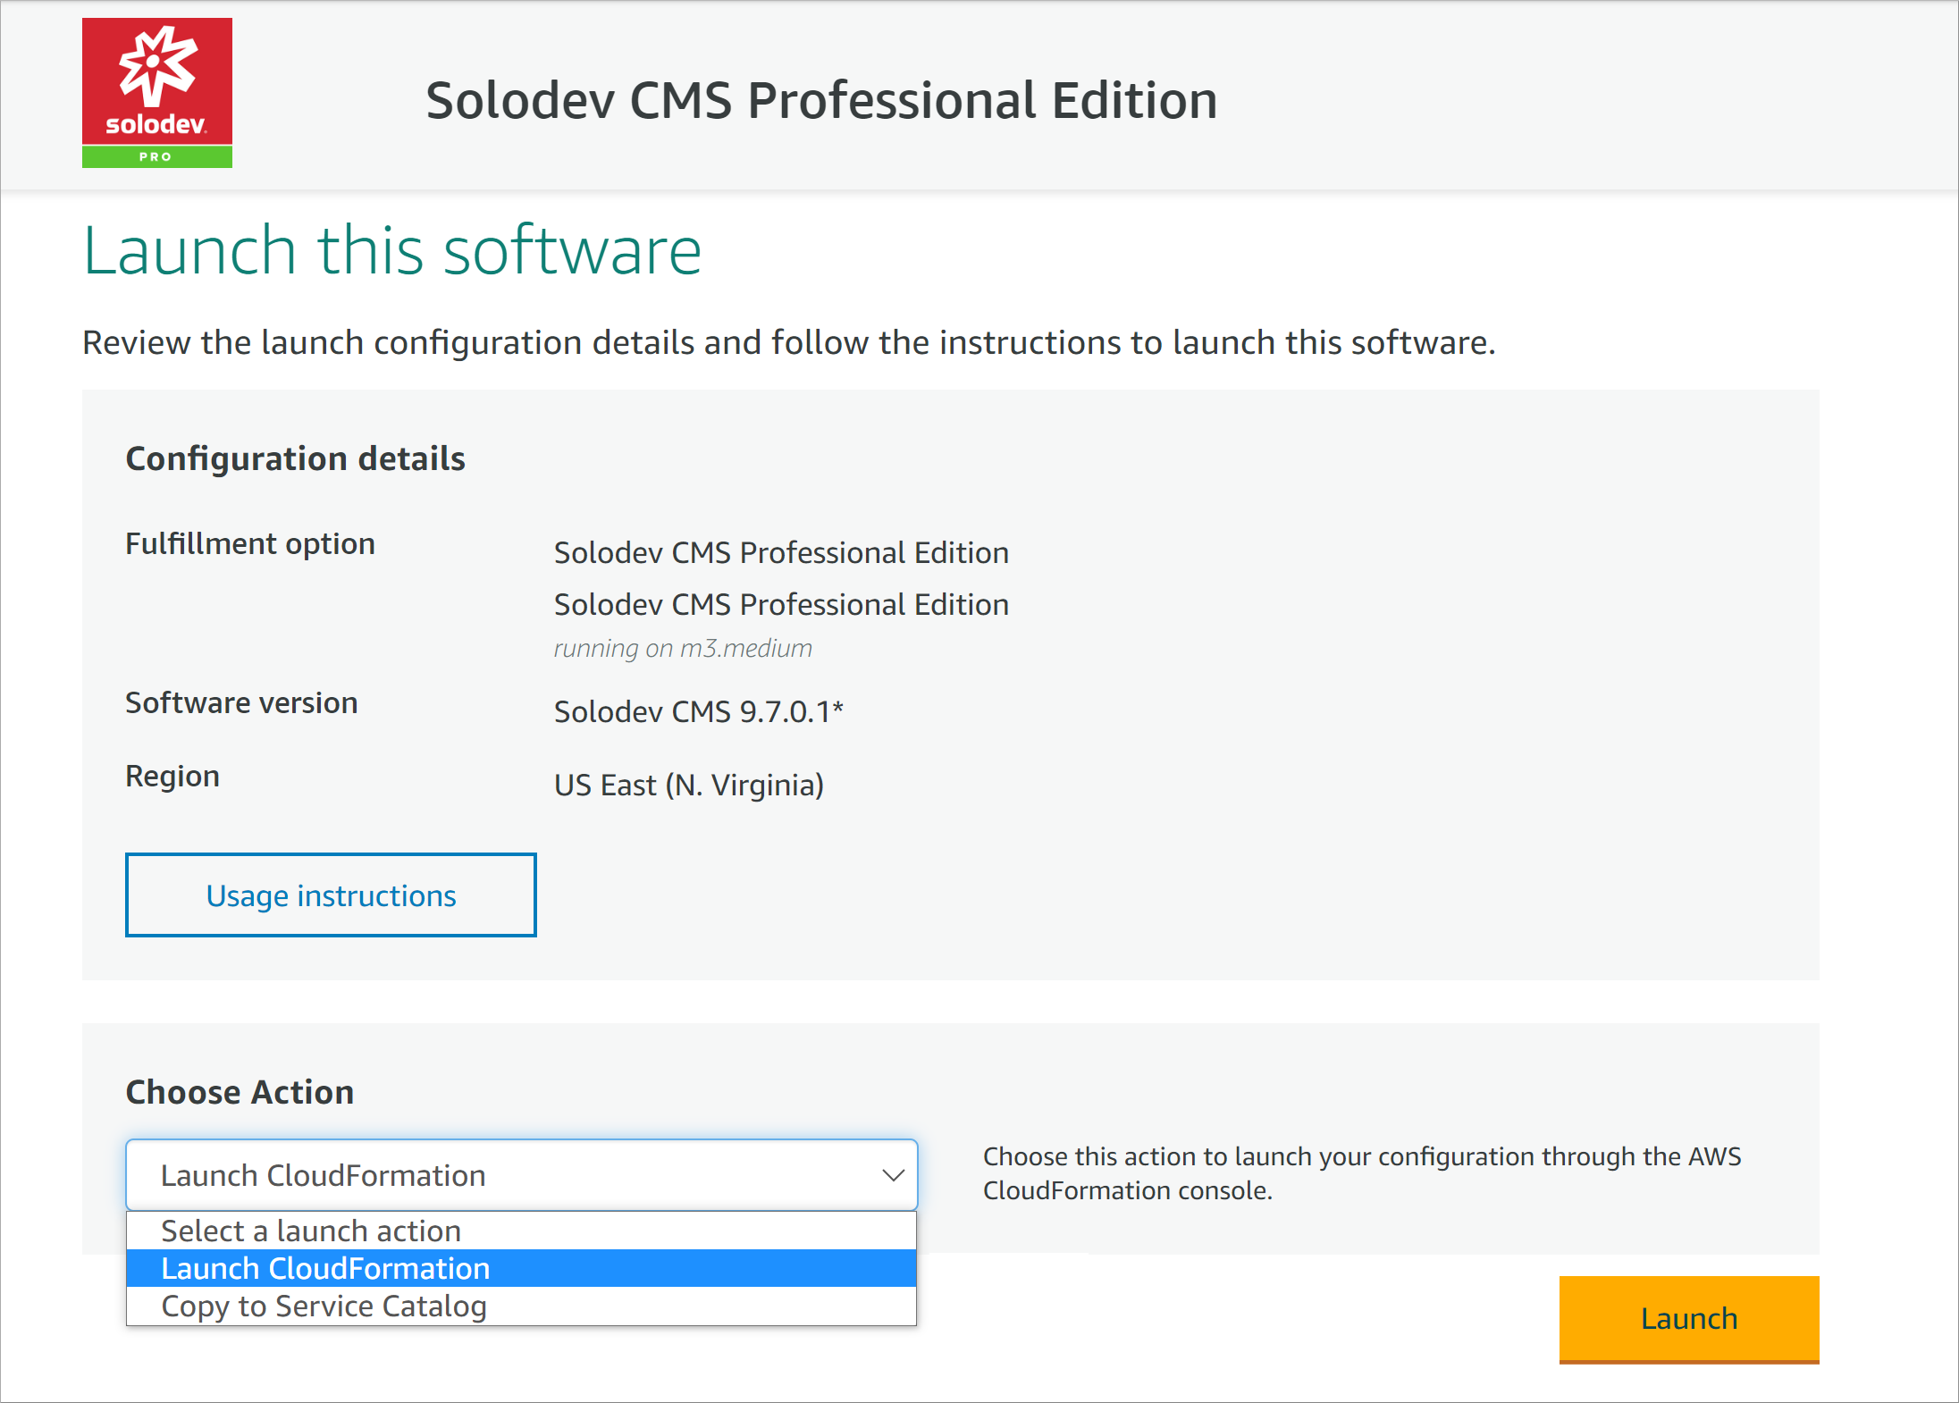
Task: Click the Configuration details section title
Action: click(296, 458)
